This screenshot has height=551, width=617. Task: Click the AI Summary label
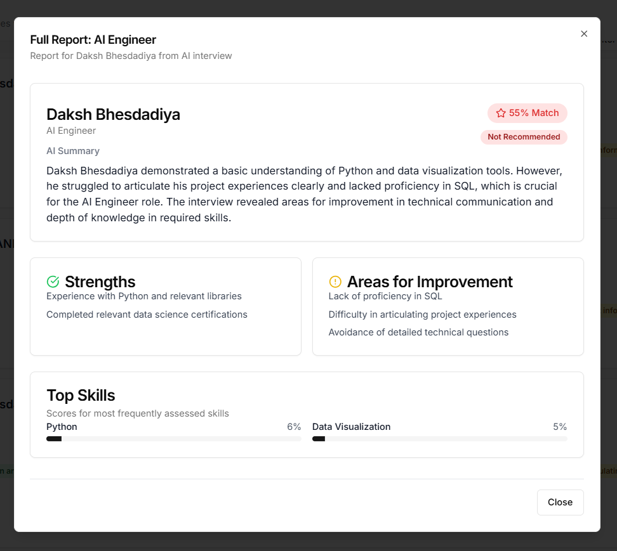[x=73, y=151]
